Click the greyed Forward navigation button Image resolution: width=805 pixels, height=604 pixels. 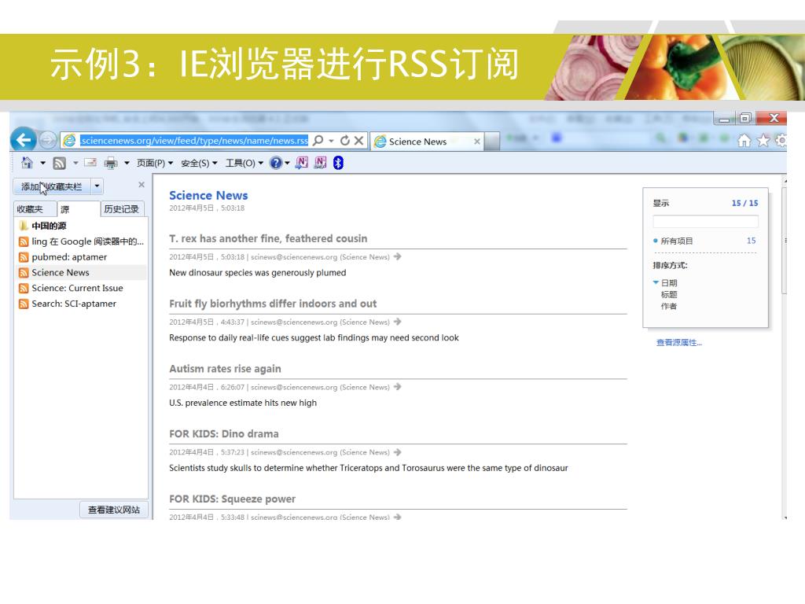pos(47,140)
